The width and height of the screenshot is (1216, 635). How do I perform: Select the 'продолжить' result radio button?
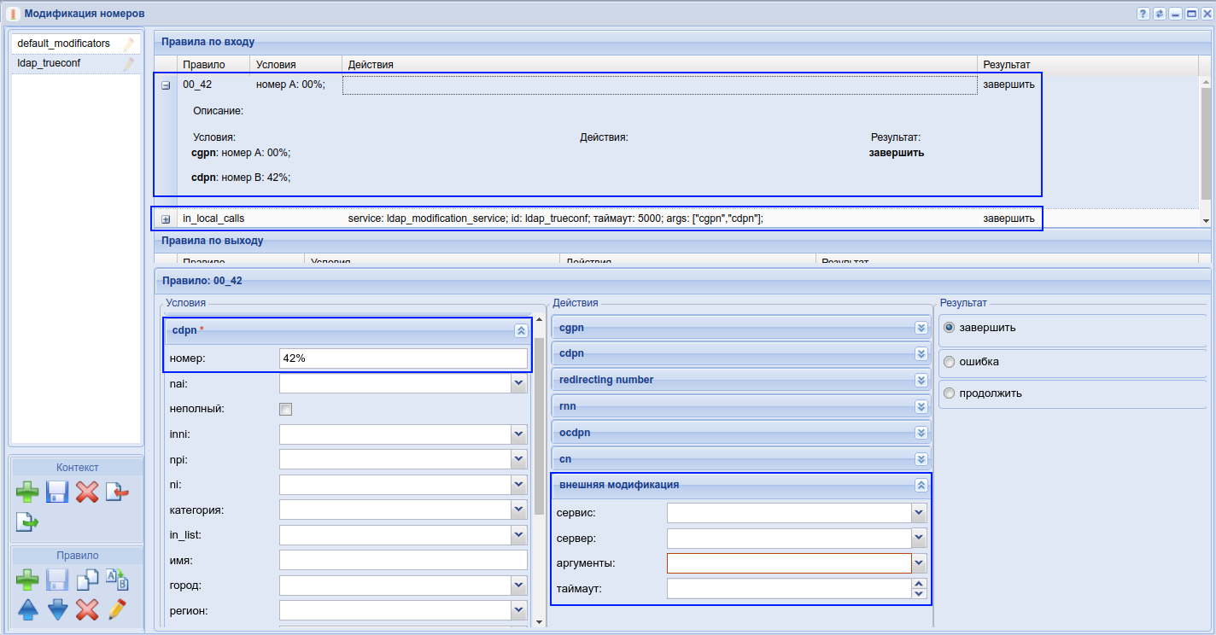coord(949,393)
